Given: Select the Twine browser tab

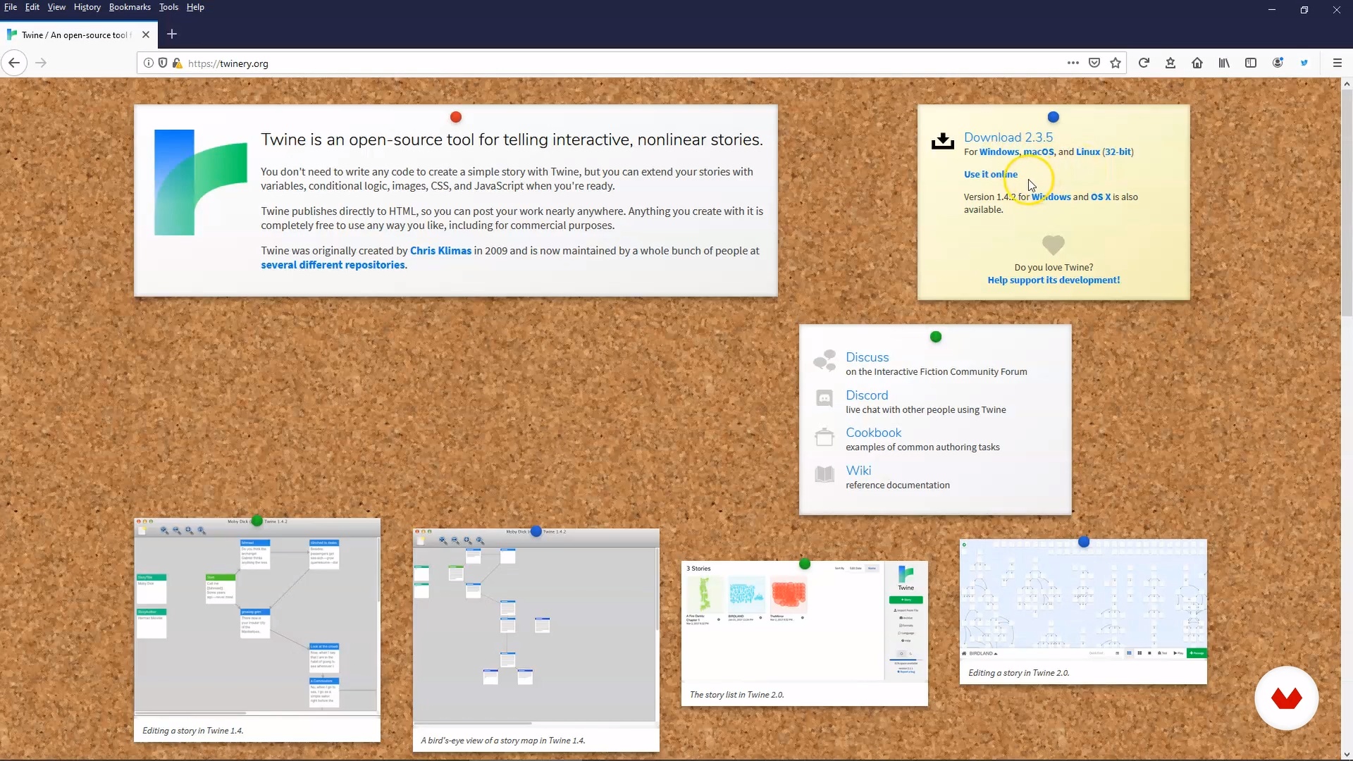Looking at the screenshot, I should point(78,35).
